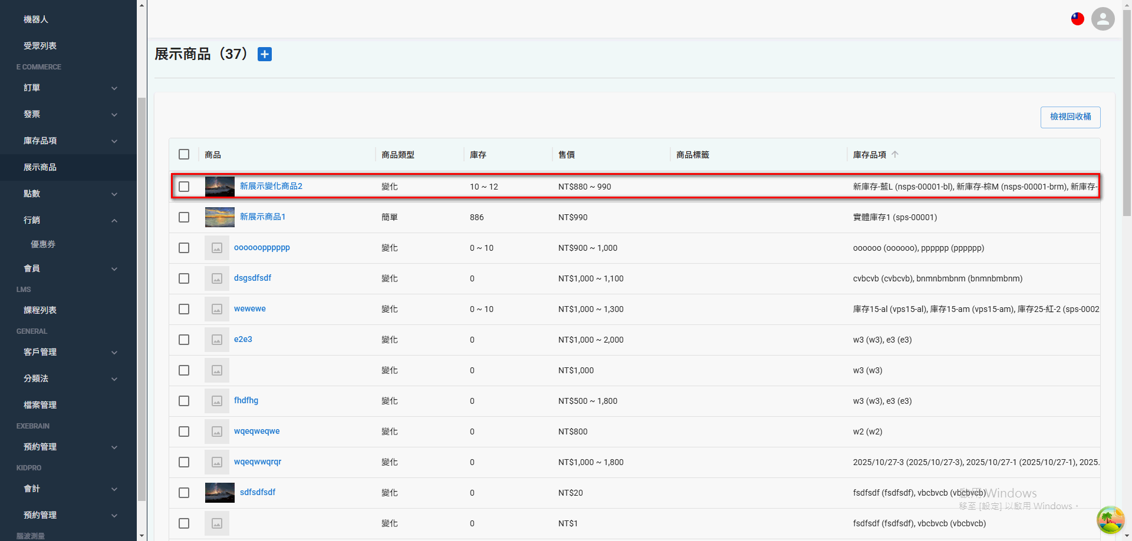Select the checkbox for dsgsdfsdf
Screen dimensions: 1132x541
(x=184, y=278)
